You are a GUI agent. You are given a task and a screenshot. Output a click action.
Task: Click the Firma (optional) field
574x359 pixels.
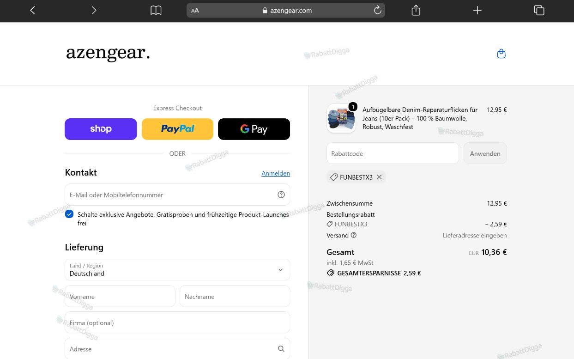point(177,322)
